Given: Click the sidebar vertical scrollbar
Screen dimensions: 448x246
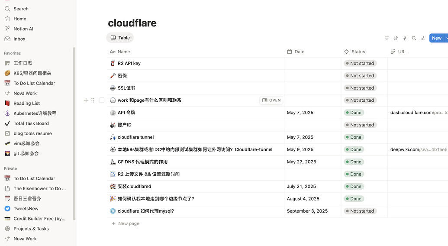Looking at the screenshot, I should point(74,134).
